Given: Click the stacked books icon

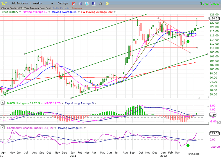Looking at the screenshot, I should pyautogui.click(x=80, y=4).
